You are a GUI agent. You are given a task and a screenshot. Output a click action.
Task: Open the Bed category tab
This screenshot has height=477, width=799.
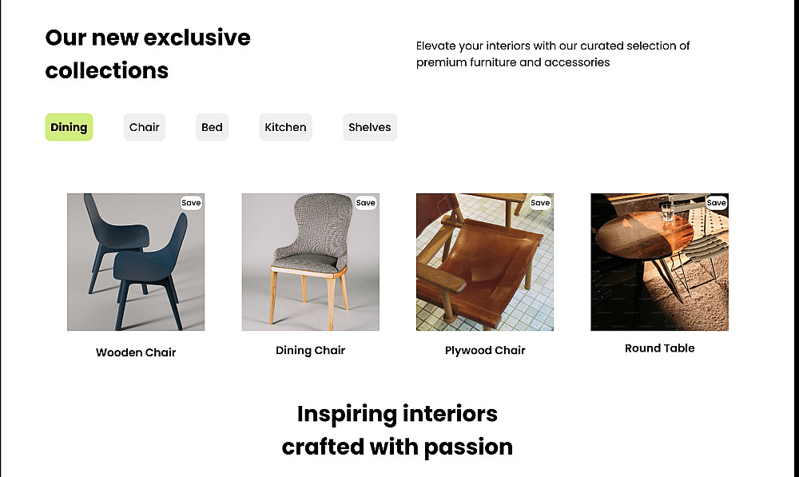212,127
